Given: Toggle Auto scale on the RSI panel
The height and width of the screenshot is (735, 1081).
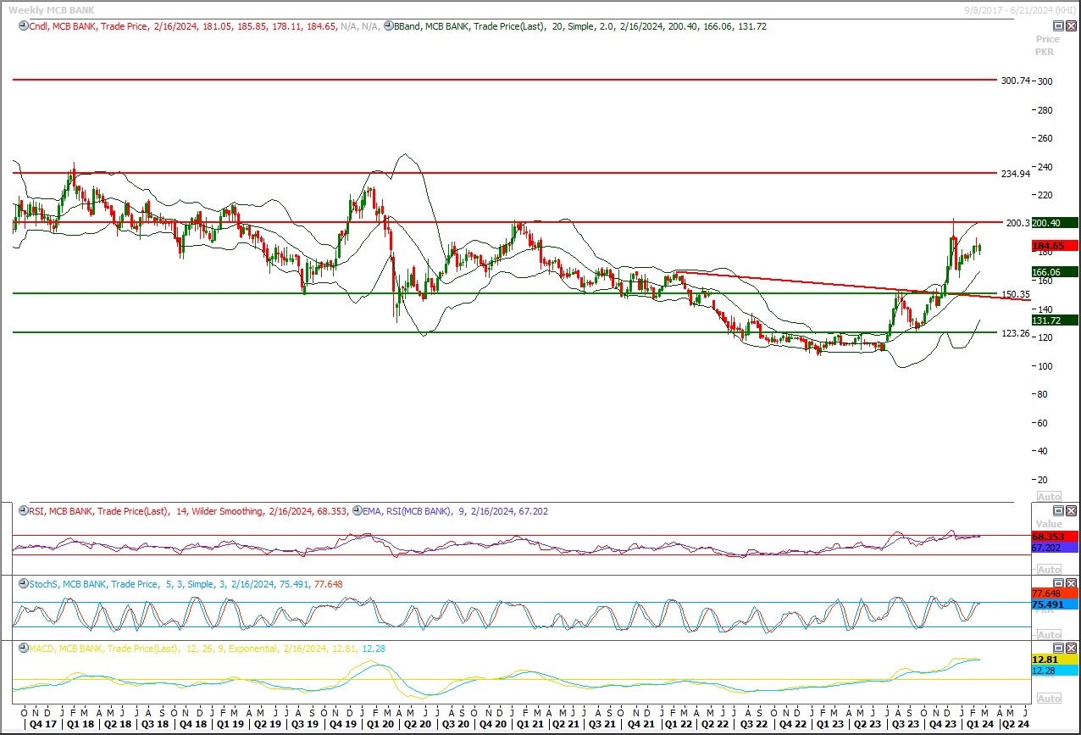Looking at the screenshot, I should pyautogui.click(x=1049, y=570).
